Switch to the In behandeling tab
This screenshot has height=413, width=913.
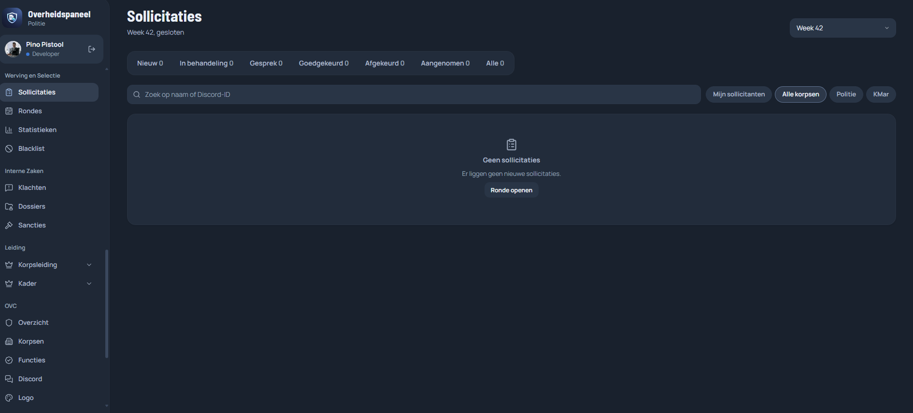tap(206, 63)
